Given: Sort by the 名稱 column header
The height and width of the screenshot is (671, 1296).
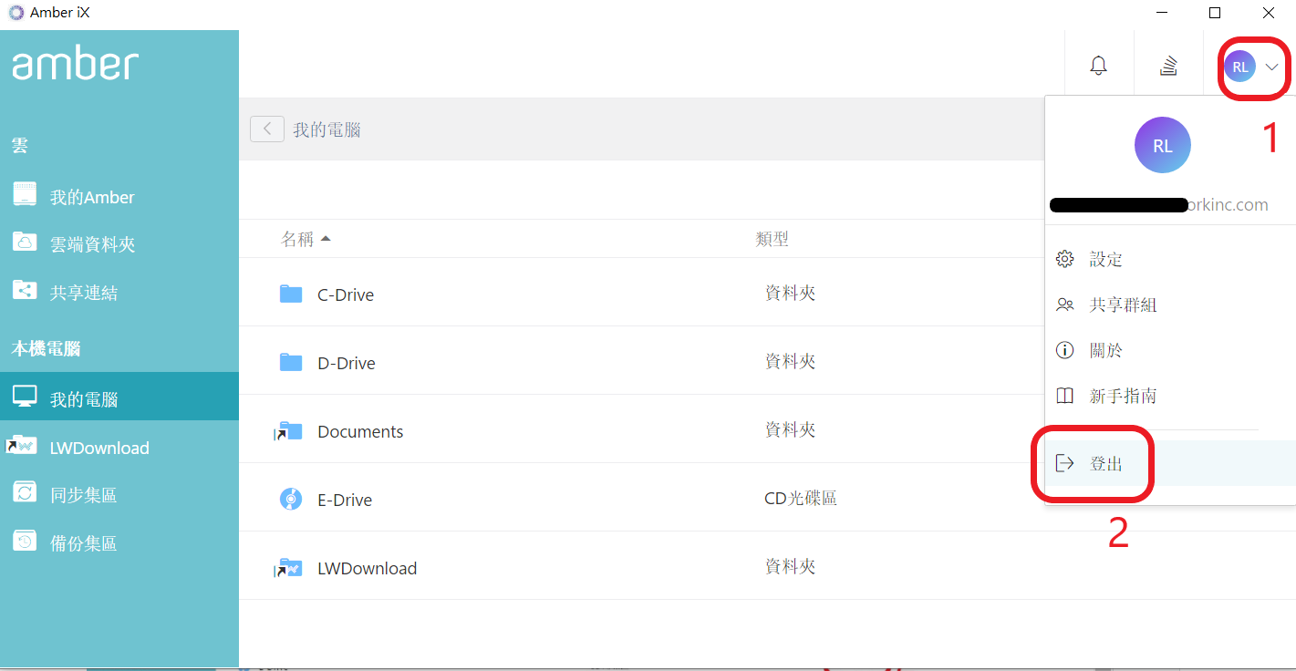Looking at the screenshot, I should [297, 239].
